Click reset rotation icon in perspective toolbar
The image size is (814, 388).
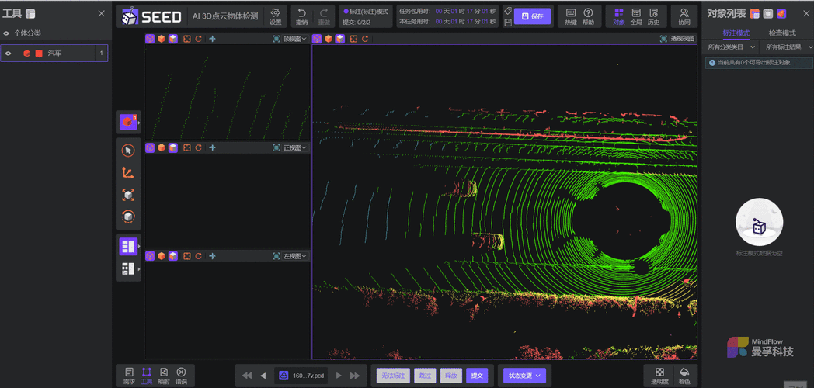point(366,39)
